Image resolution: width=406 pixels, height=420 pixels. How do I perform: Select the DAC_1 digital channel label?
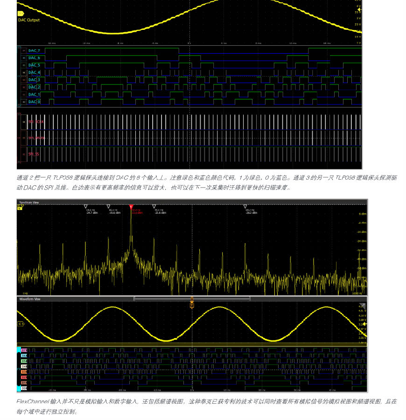(34, 94)
